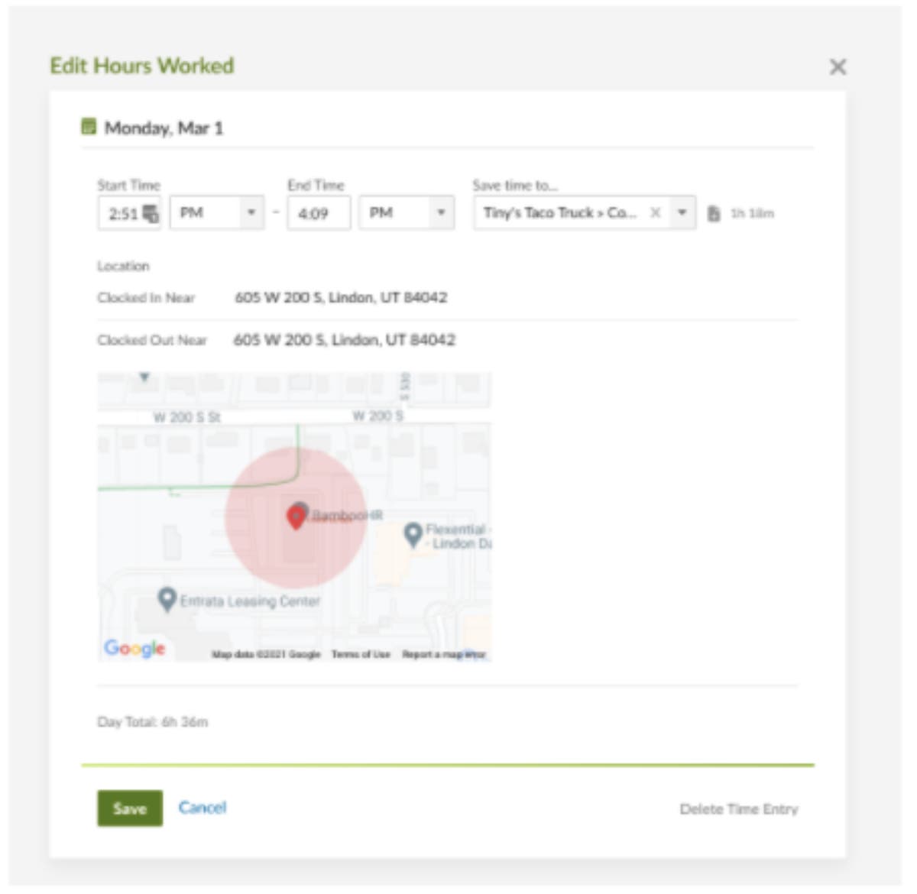Viewport: 917px width, 894px height.
Task: Select the red BambooHR map pin
Action: [x=297, y=517]
